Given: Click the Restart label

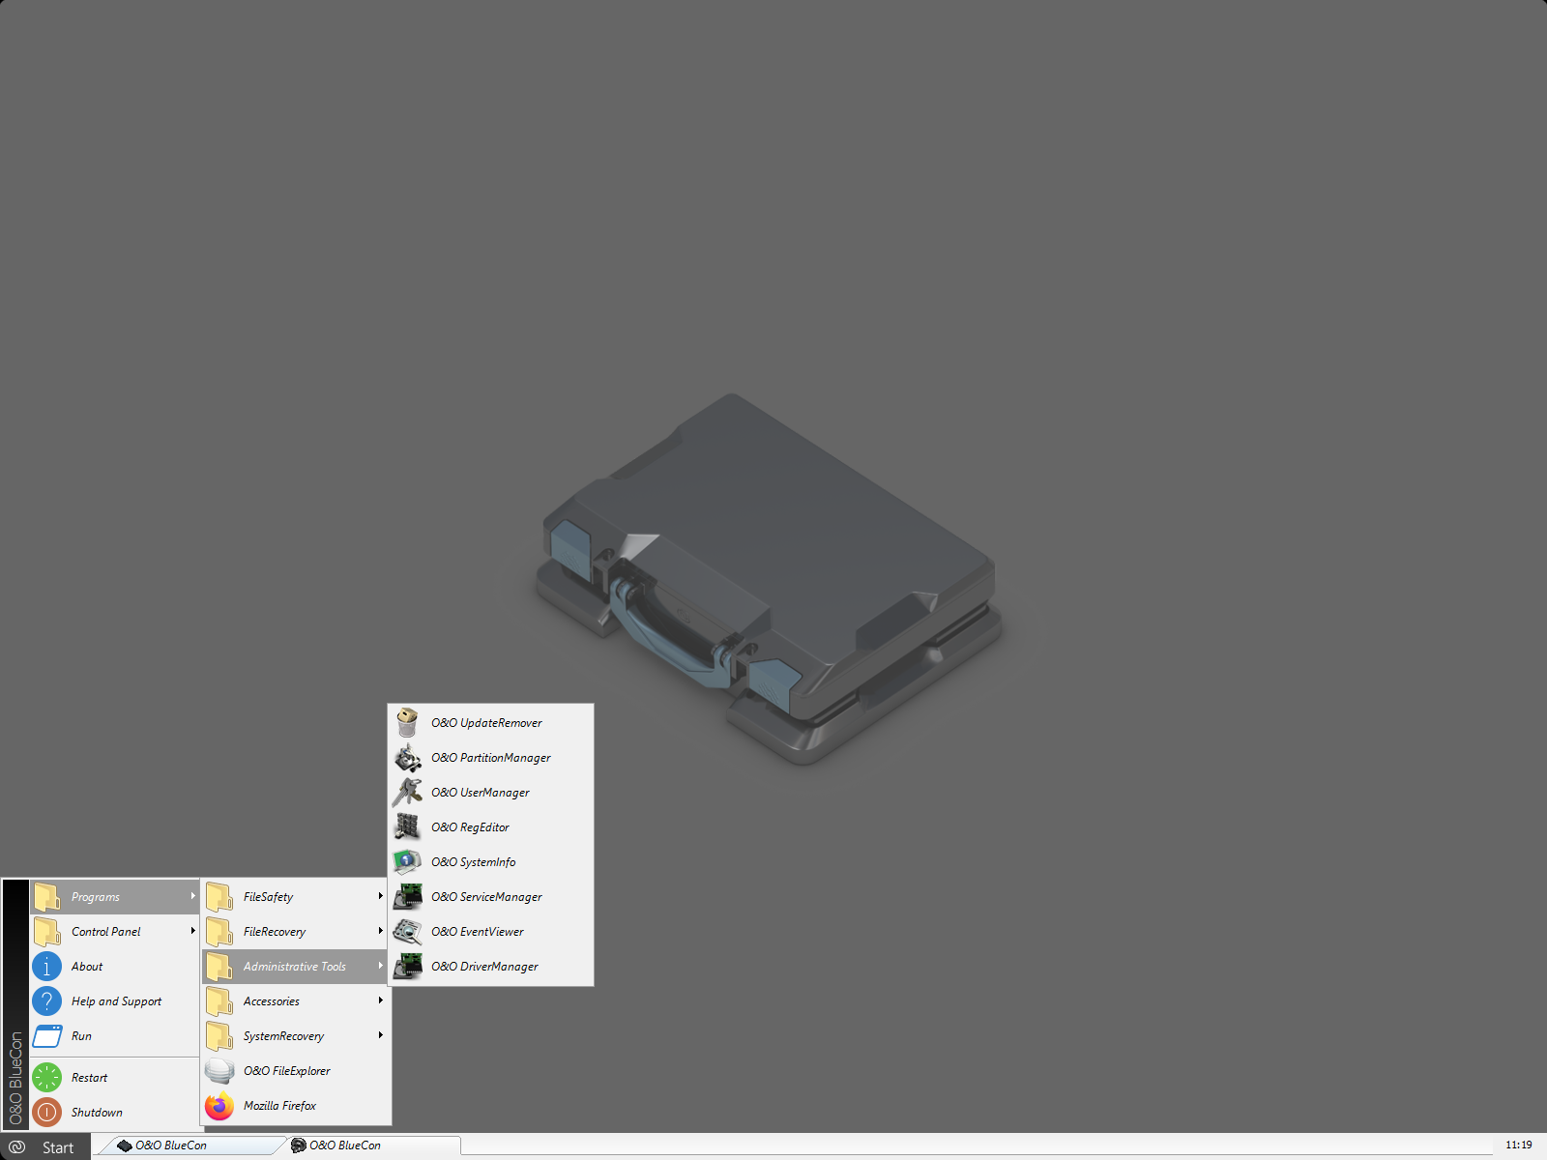Looking at the screenshot, I should [89, 1078].
